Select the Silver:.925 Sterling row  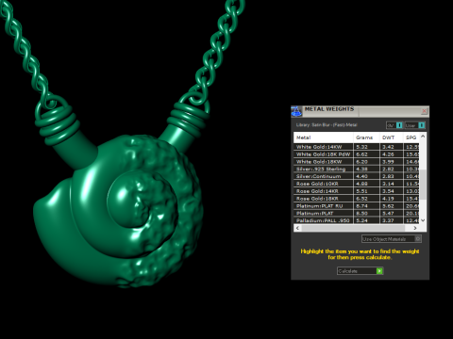click(357, 169)
